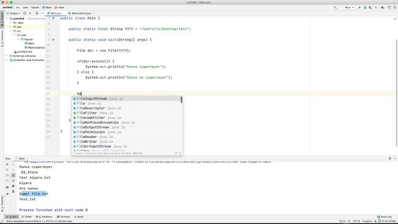Click the 4 spaces indent setting in status bar
The height and width of the screenshot is (224, 398).
point(367,222)
